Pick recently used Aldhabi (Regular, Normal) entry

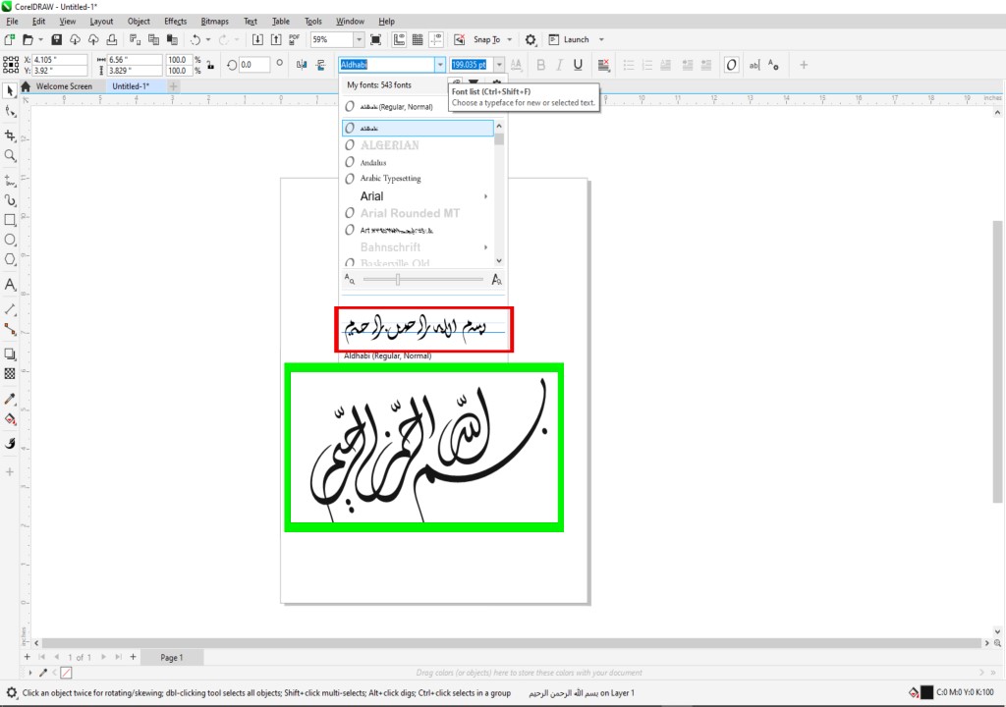point(418,106)
